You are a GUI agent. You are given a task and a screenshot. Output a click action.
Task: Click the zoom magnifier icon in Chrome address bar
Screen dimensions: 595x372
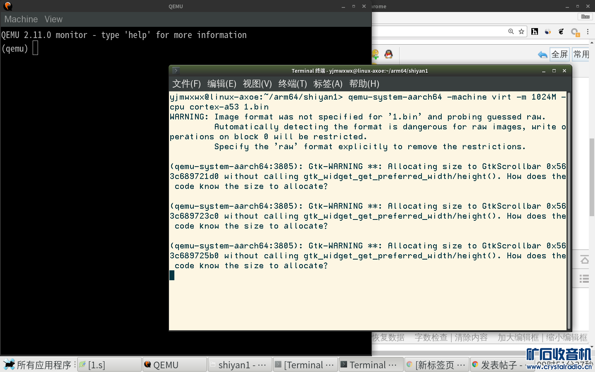tap(511, 31)
